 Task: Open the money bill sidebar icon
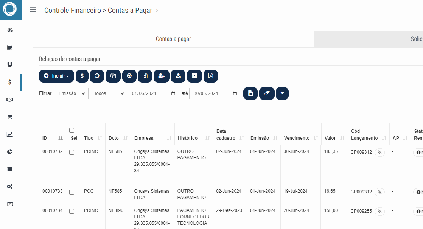[x=10, y=204]
